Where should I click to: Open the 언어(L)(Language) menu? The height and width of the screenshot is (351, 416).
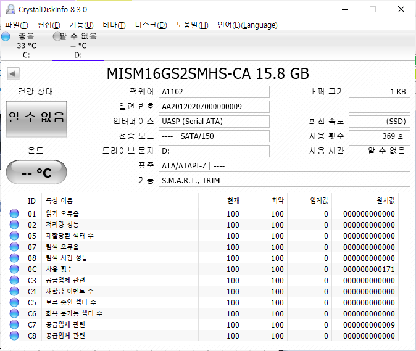click(x=248, y=25)
